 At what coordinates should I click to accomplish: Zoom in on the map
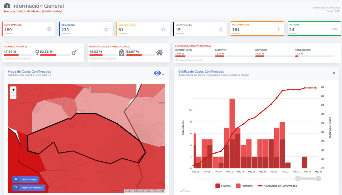pos(13,90)
